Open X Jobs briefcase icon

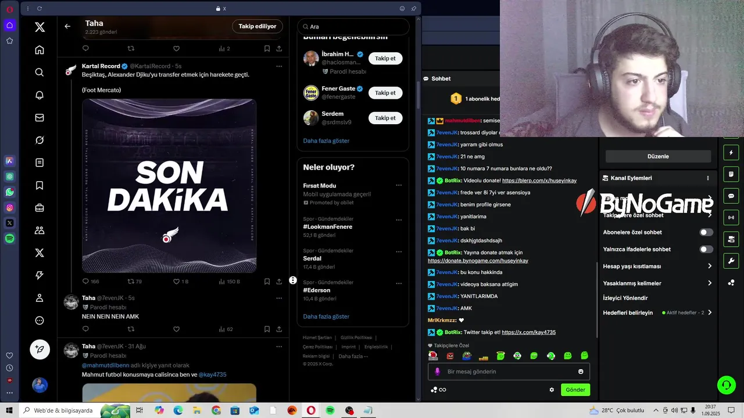click(x=40, y=208)
